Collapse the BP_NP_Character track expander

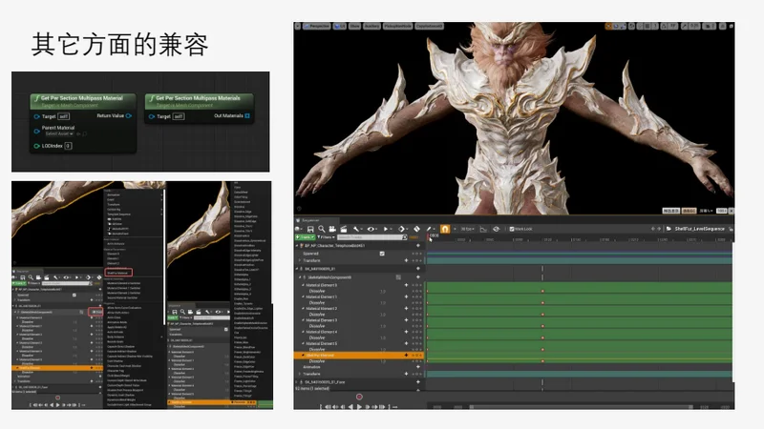point(297,246)
